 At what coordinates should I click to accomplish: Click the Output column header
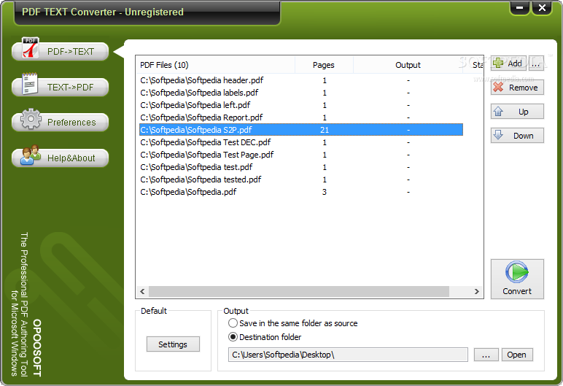(x=408, y=65)
